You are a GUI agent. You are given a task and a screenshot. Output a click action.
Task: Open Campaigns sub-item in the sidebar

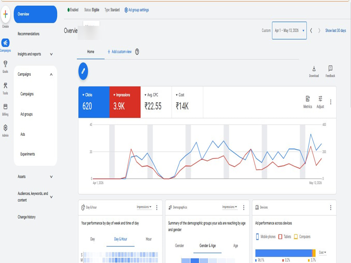click(27, 94)
